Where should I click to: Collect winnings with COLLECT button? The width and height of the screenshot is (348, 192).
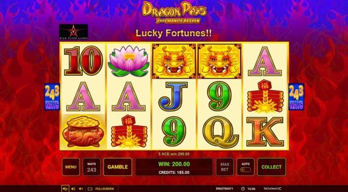271,167
